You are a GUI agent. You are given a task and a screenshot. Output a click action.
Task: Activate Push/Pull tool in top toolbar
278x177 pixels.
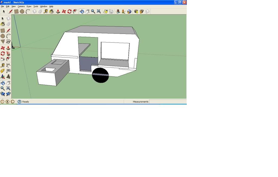(58, 11)
